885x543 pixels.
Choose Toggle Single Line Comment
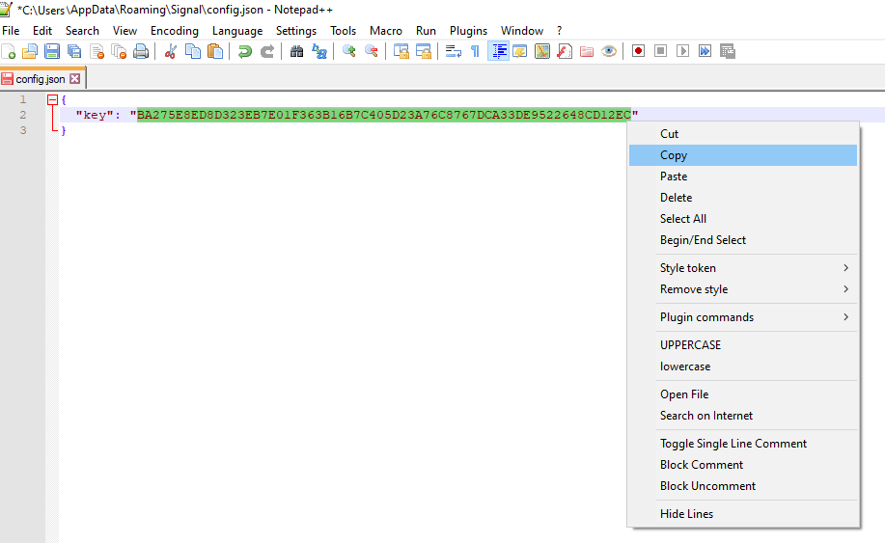tap(743, 444)
